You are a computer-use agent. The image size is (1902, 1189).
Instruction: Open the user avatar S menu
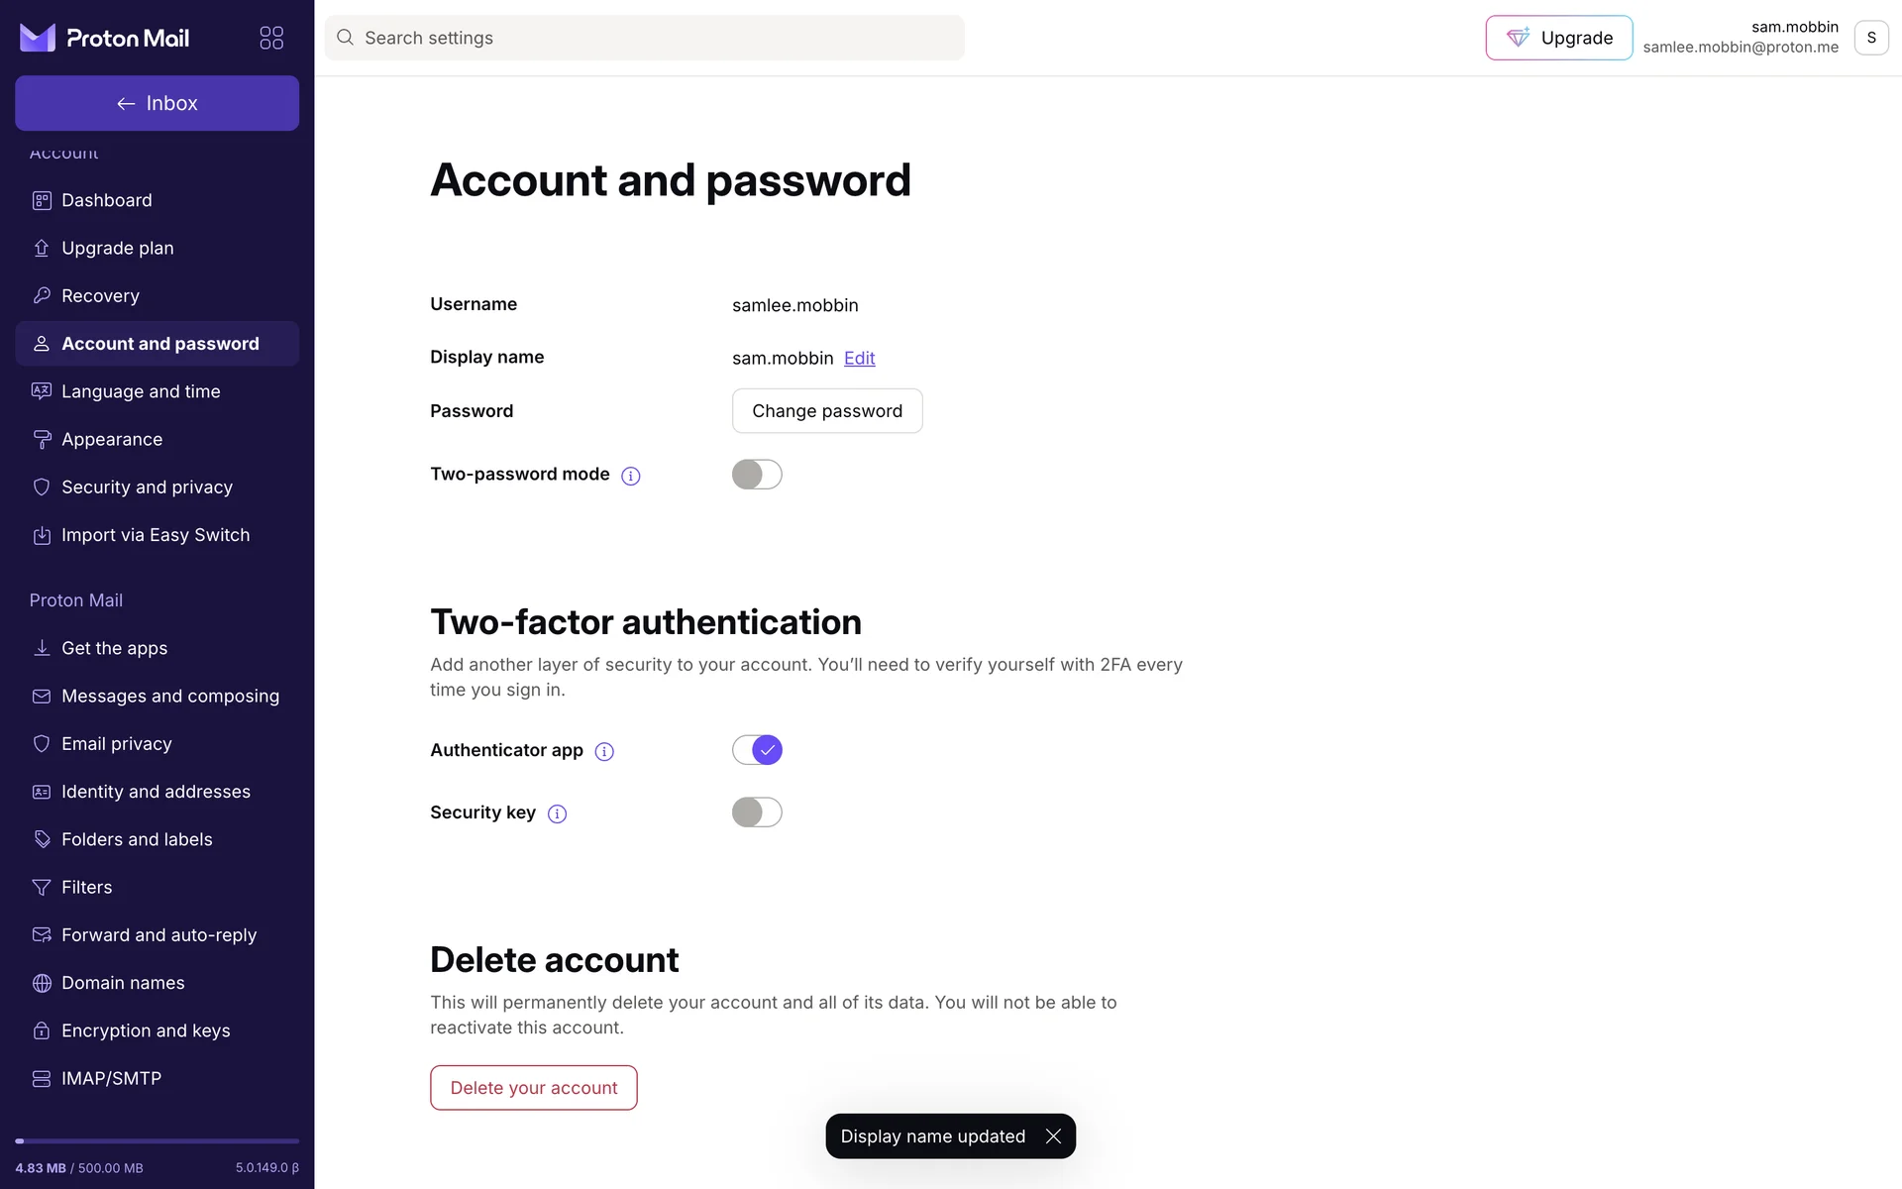coord(1870,38)
